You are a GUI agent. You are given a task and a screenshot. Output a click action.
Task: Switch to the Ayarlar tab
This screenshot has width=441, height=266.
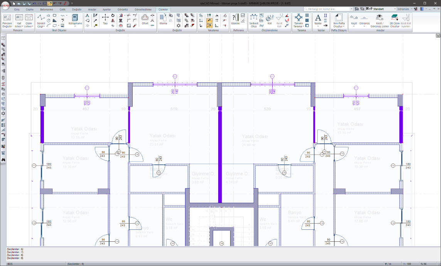pos(107,9)
